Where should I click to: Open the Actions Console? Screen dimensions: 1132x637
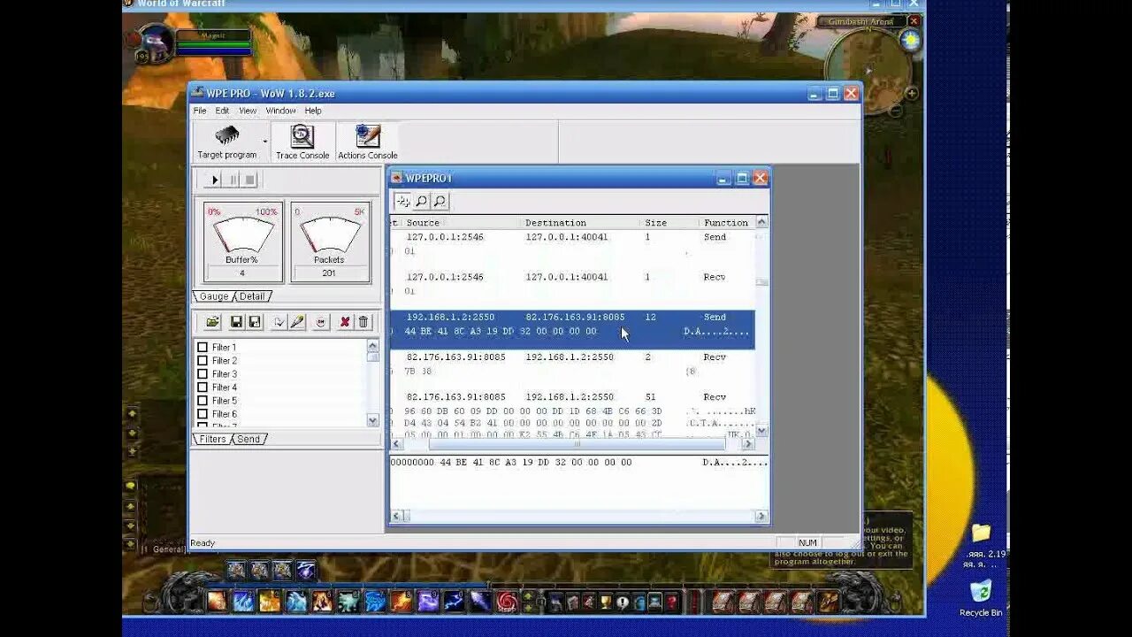pyautogui.click(x=368, y=142)
